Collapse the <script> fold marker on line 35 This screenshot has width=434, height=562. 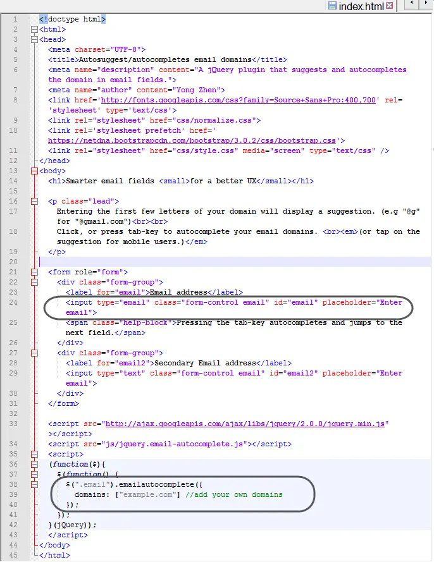pos(34,454)
